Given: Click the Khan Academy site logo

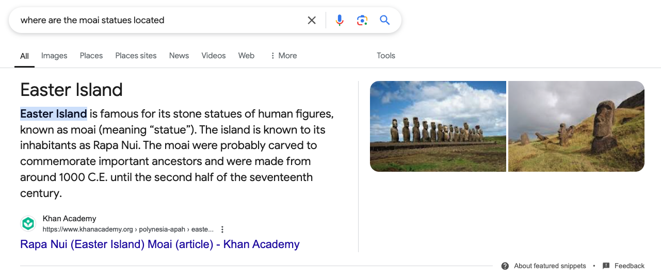Looking at the screenshot, I should click(x=28, y=224).
